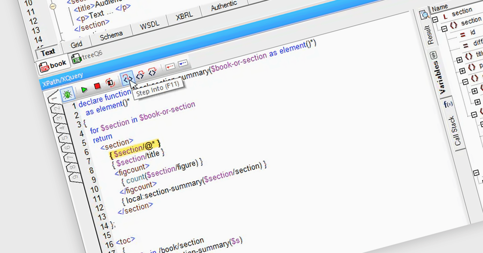Viewport: 483px width, 253px height.
Task: Click the restart debugger icon
Action: point(109,83)
